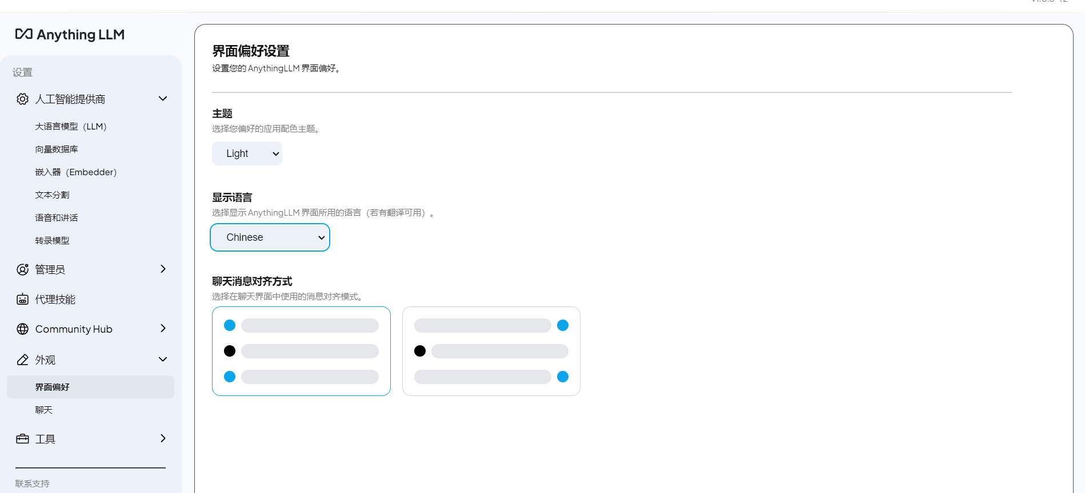Image resolution: width=1085 pixels, height=493 pixels.
Task: Click the robot icon beside 代理技能
Action: coord(22,300)
